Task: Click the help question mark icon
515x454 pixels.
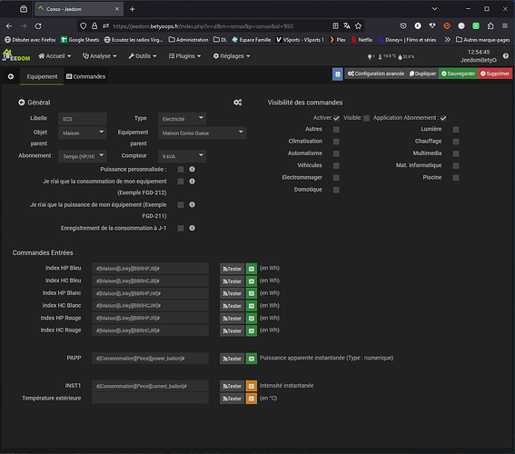Action: (506, 55)
